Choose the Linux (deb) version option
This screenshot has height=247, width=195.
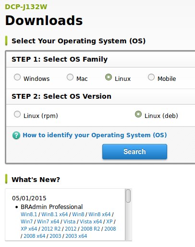pyautogui.click(x=138, y=114)
